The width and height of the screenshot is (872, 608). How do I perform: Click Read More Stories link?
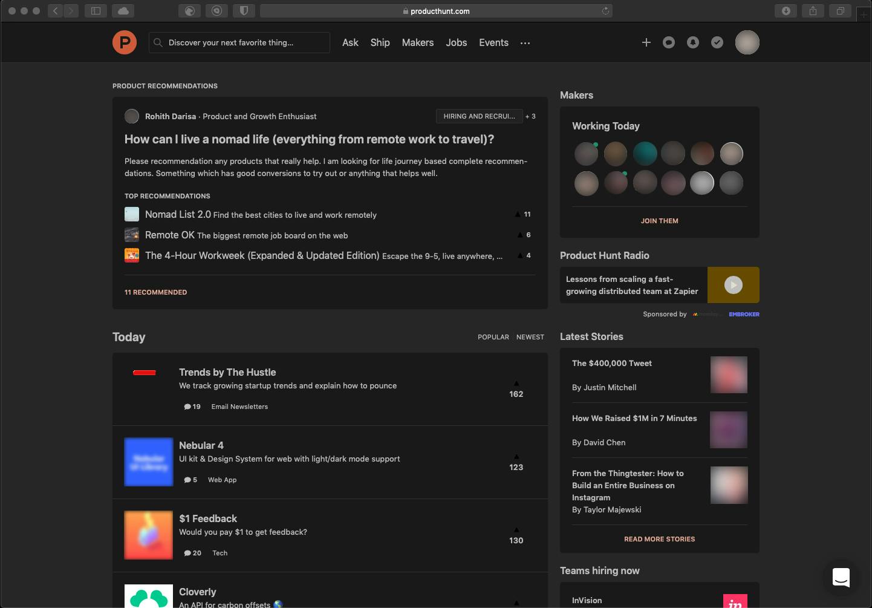[x=660, y=539]
